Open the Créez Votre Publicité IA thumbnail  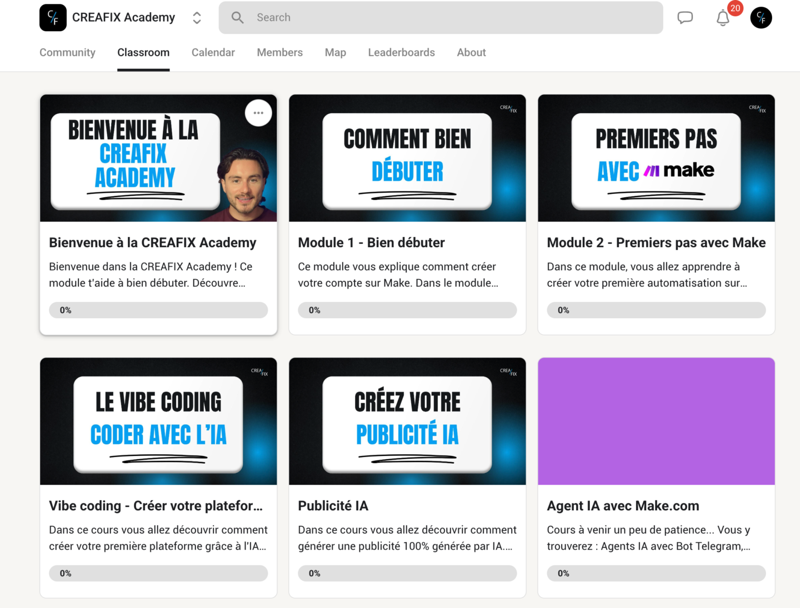[407, 421]
